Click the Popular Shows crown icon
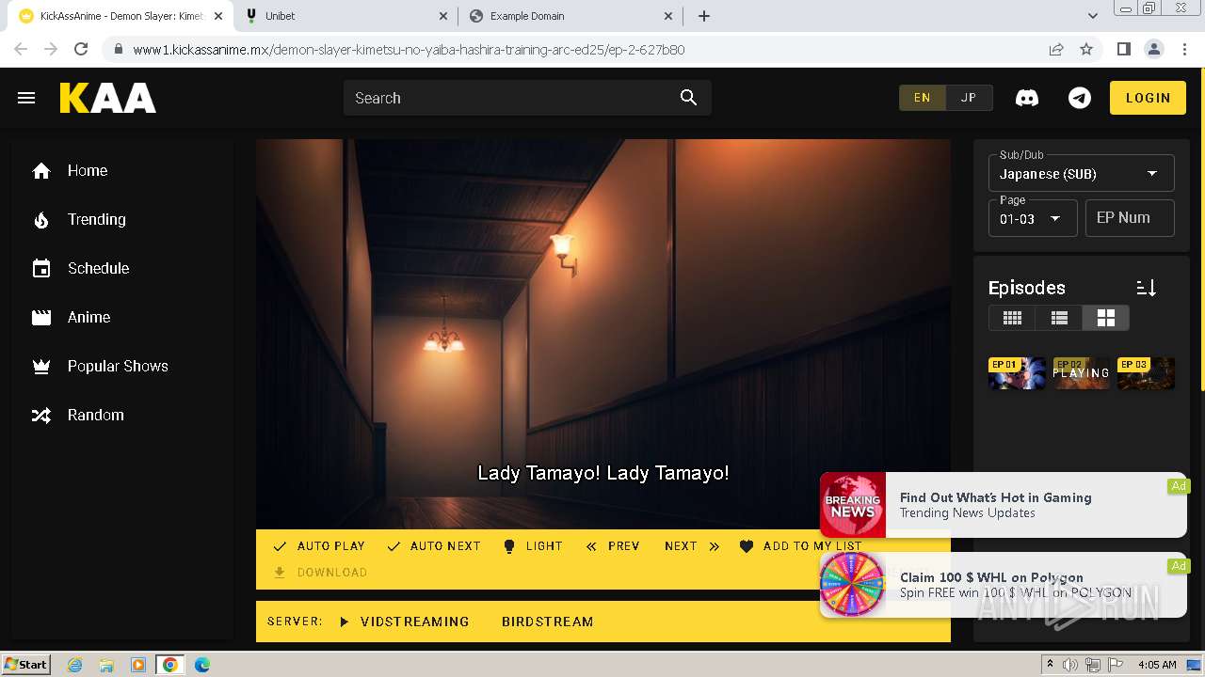 pos(41,367)
